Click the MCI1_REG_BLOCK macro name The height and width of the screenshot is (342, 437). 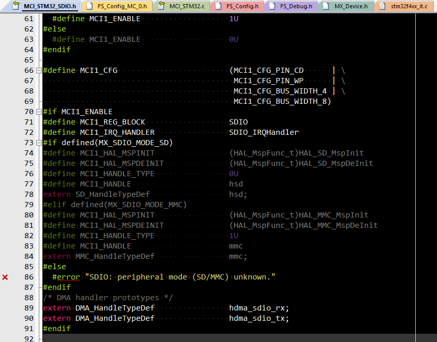[x=113, y=122]
